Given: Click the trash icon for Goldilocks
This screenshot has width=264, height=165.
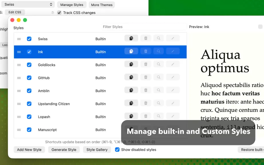Looking at the screenshot, I should coord(146,64).
